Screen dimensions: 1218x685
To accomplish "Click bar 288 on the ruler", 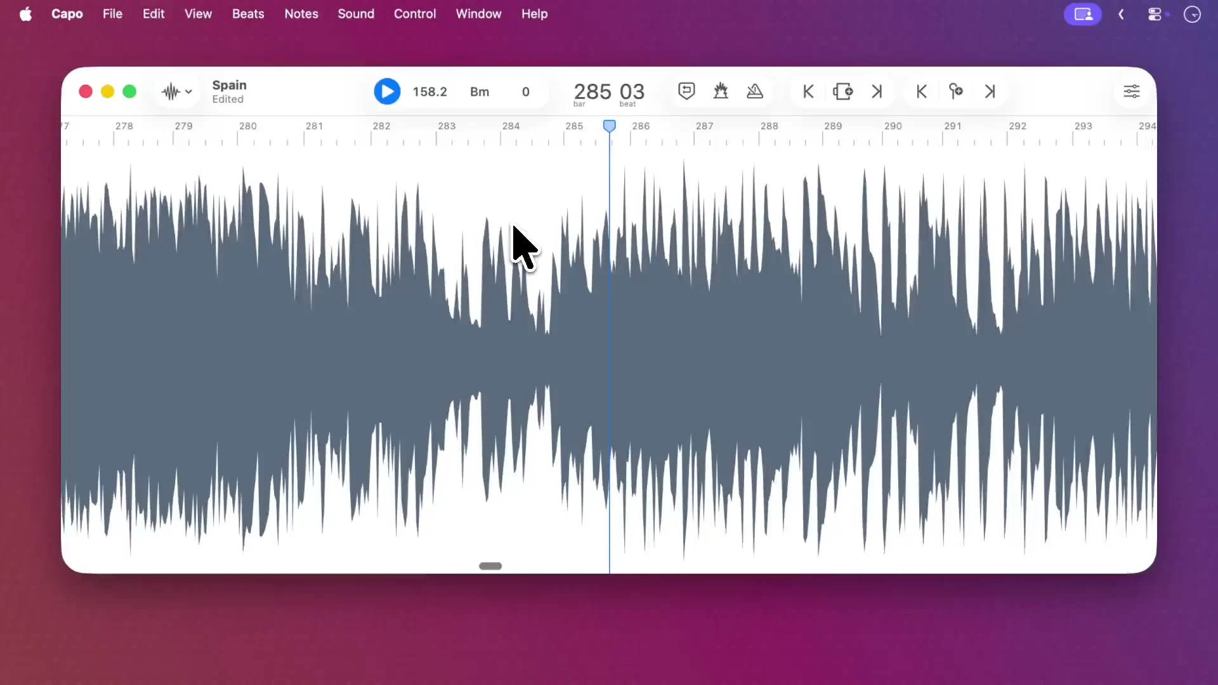I will [x=769, y=126].
